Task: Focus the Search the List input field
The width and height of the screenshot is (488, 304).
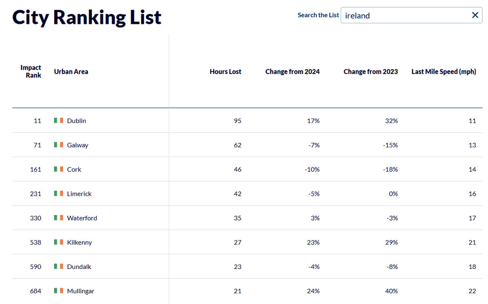Action: click(405, 15)
